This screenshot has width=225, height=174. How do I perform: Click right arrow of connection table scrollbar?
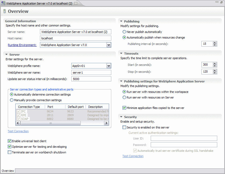click(x=106, y=123)
